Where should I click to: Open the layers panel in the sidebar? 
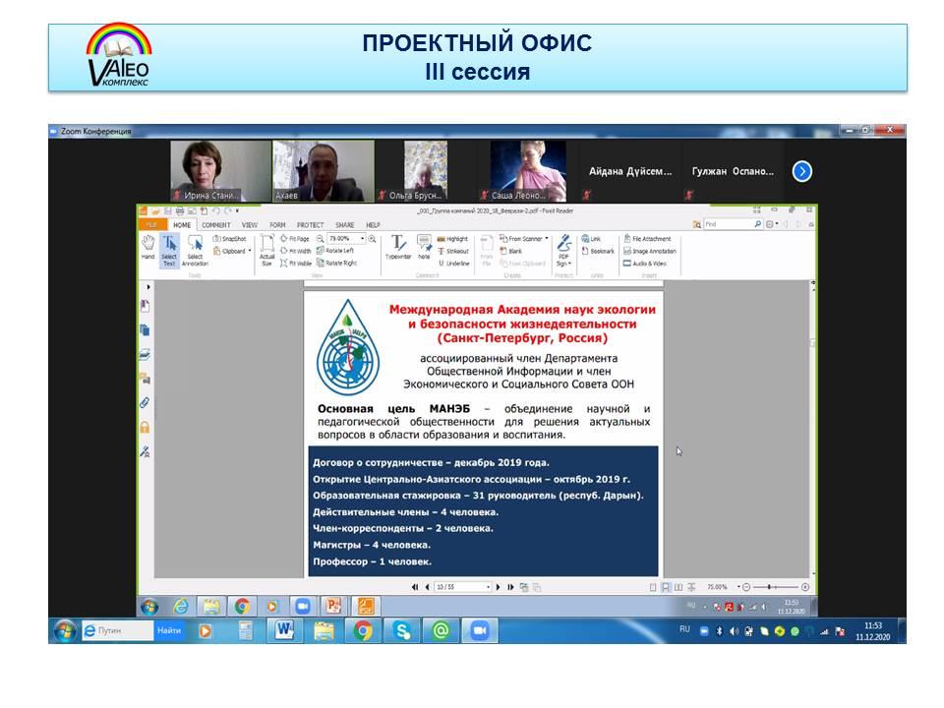tap(146, 355)
